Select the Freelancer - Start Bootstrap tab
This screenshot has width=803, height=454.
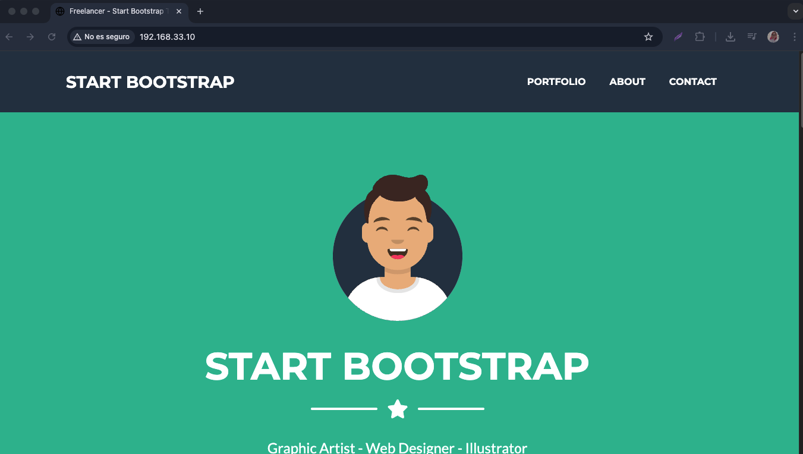[x=119, y=11]
